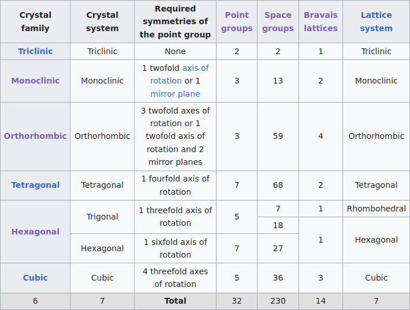
Task: Click the Total row label
Action: coord(175,301)
